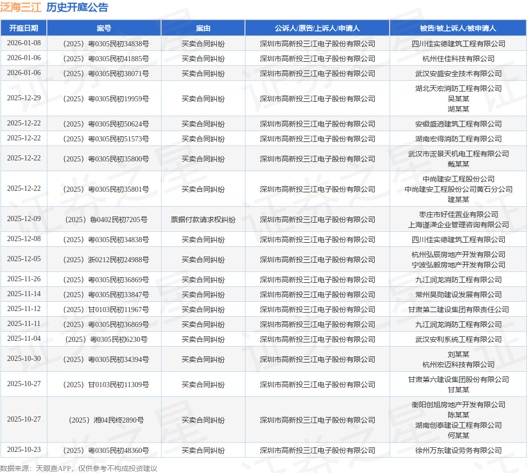Click defendant 衡阳创旭房地产开发有限公司
The width and height of the screenshot is (527, 473).
click(459, 405)
